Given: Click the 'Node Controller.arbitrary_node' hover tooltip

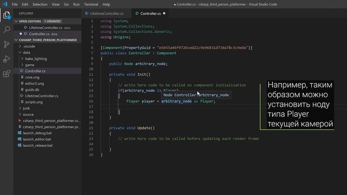Looking at the screenshot, I should (x=196, y=95).
